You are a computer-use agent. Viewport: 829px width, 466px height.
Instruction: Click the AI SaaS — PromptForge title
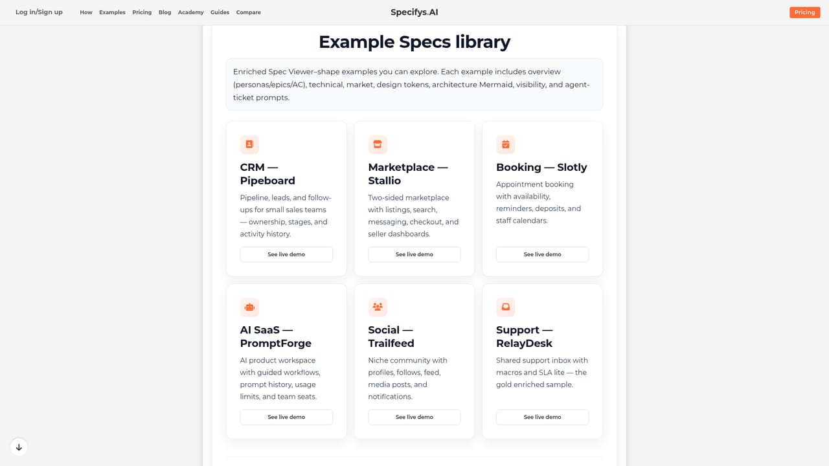tap(276, 337)
